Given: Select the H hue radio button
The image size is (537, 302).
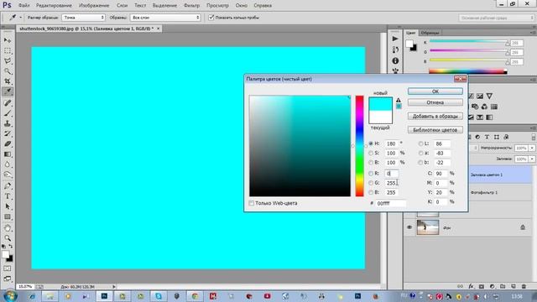Looking at the screenshot, I should [371, 143].
